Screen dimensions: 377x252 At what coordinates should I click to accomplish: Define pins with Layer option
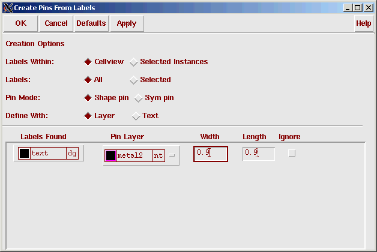(x=88, y=116)
